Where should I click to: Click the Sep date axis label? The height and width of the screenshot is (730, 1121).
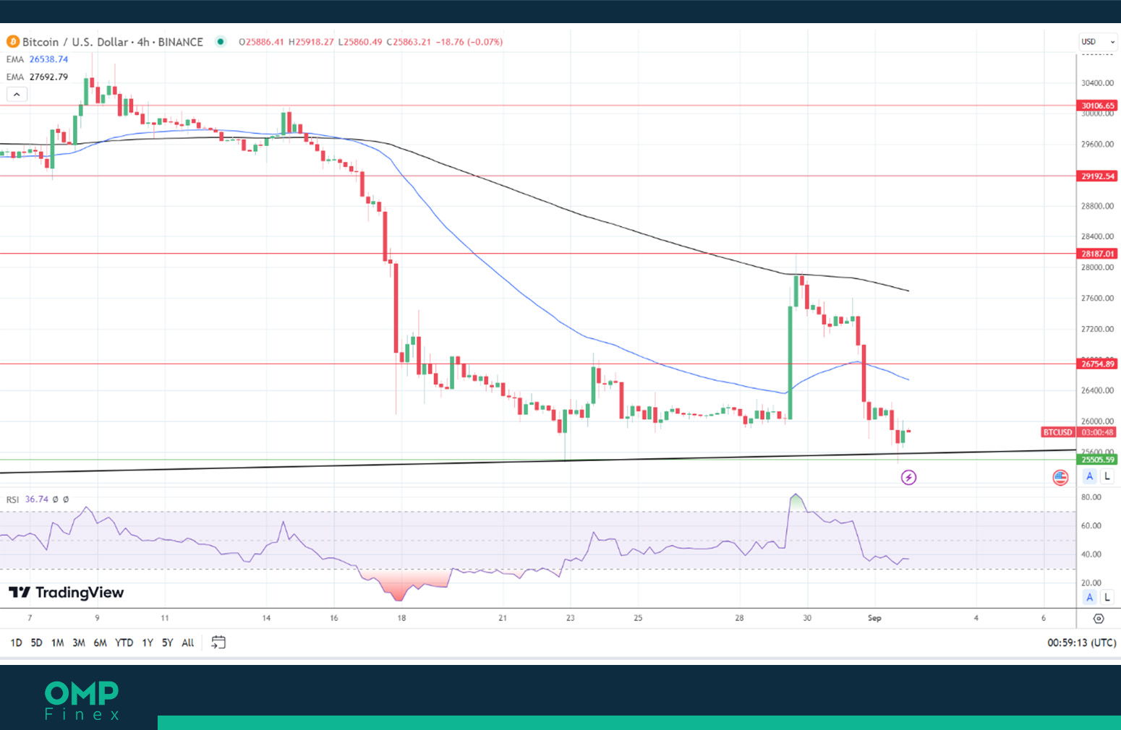pos(874,618)
